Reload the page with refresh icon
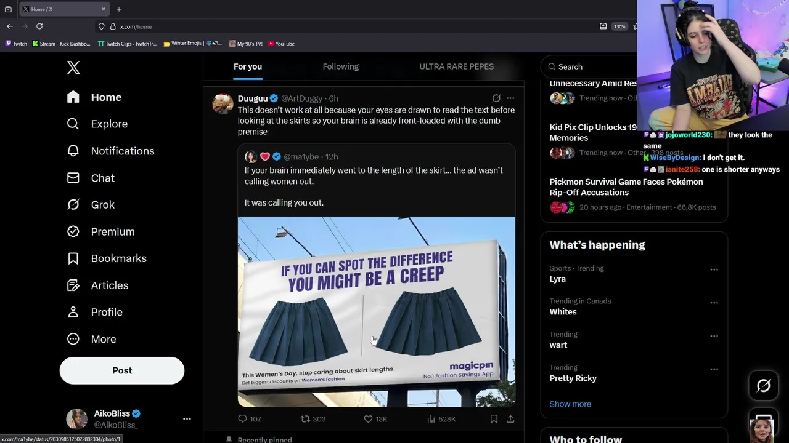The height and width of the screenshot is (443, 789). tap(39, 26)
